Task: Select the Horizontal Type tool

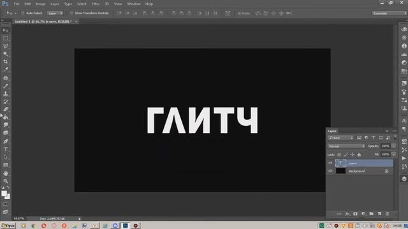Action: pyautogui.click(x=6, y=149)
